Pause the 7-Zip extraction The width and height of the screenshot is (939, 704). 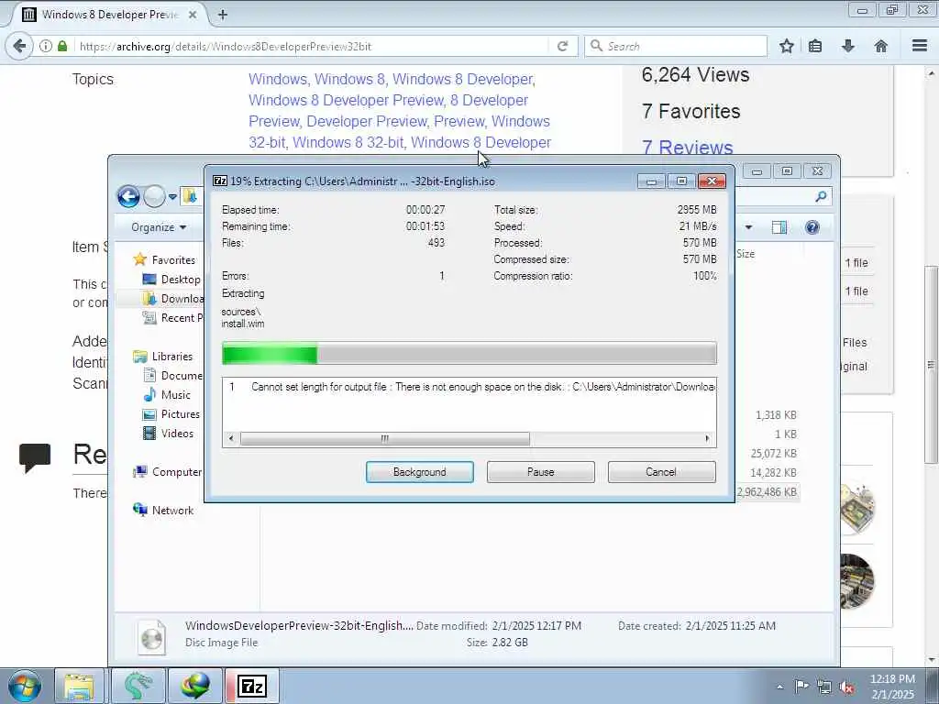coord(540,472)
